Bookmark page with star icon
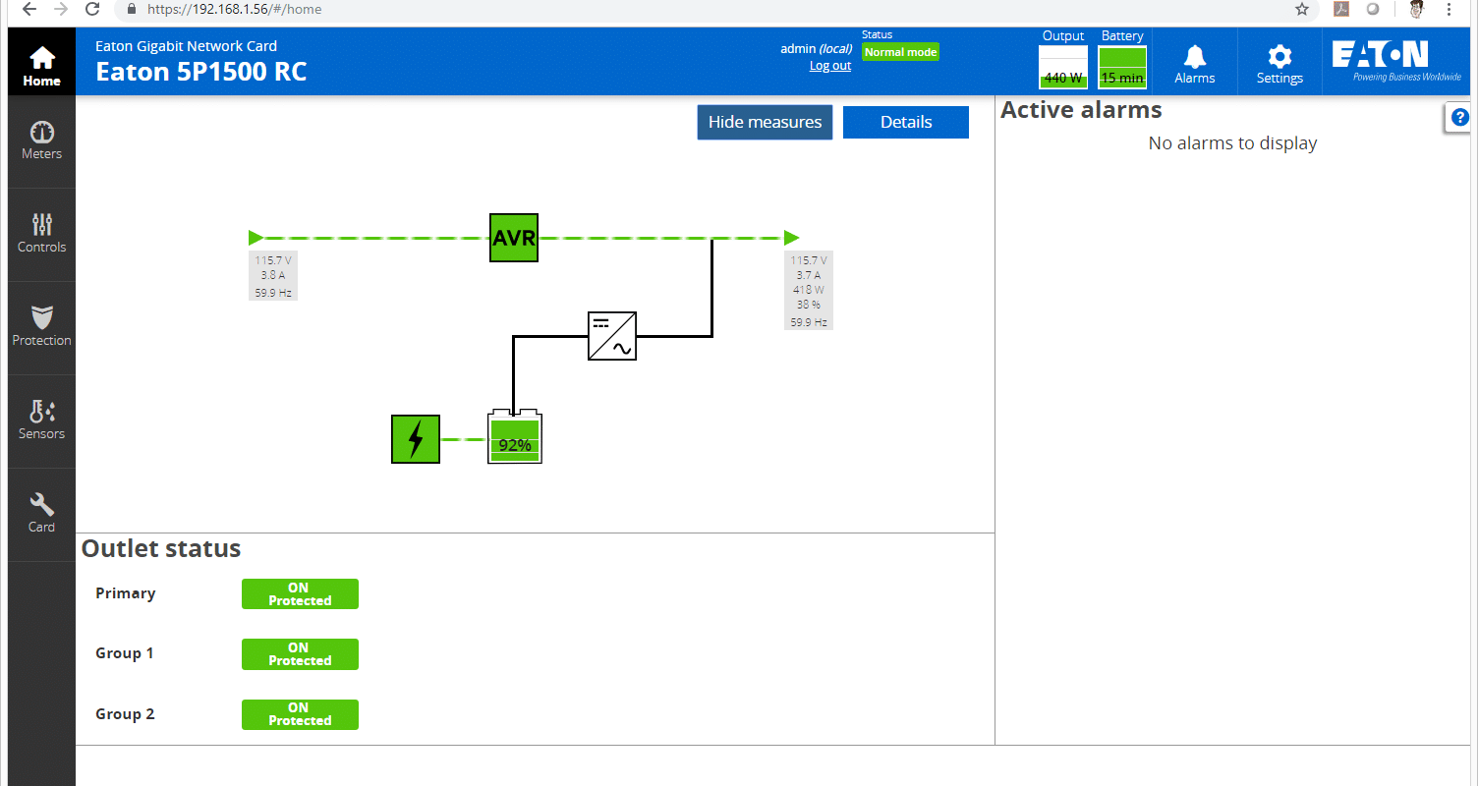The width and height of the screenshot is (1478, 786). point(1302,9)
